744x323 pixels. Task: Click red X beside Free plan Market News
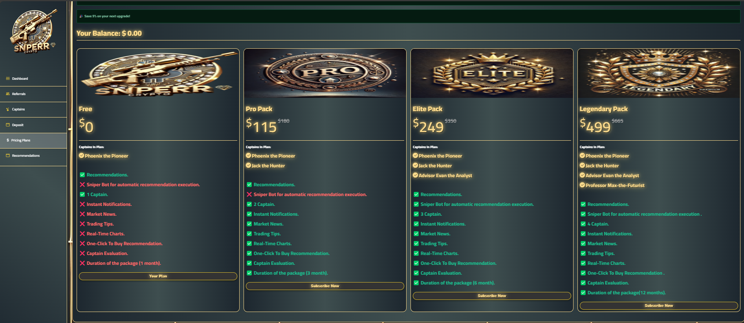point(82,214)
